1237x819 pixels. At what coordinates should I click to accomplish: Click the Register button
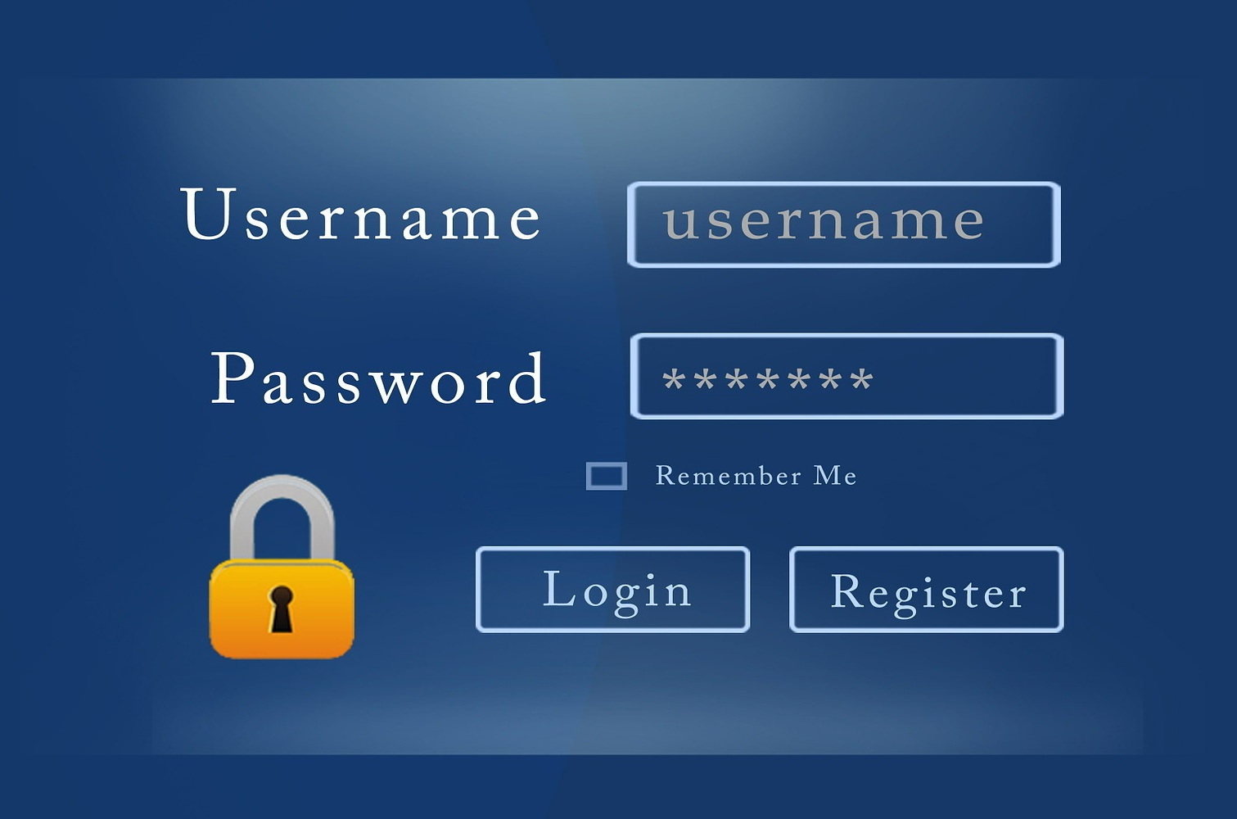(x=927, y=590)
